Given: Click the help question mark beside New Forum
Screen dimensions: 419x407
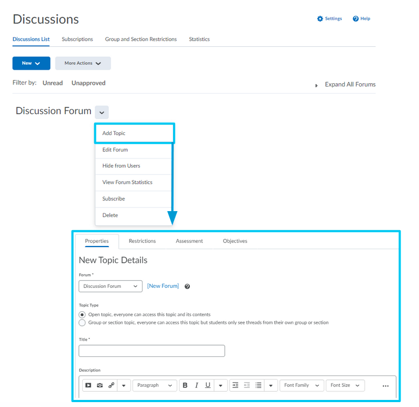Looking at the screenshot, I should [187, 287].
